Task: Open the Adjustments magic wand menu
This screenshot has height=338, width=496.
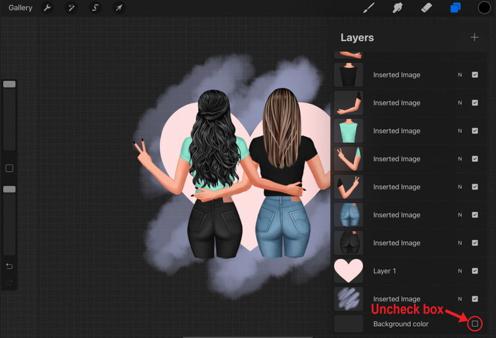Action: [71, 7]
